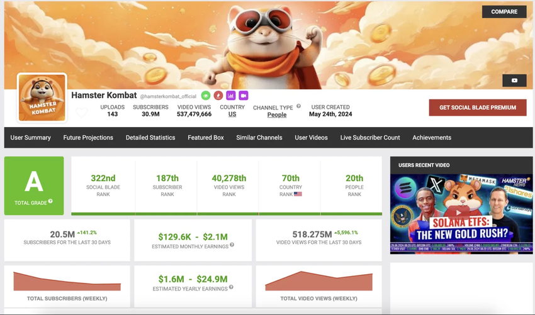Viewport: 535px width, 315px height.
Task: Click the green eye badge icon
Action: [205, 96]
